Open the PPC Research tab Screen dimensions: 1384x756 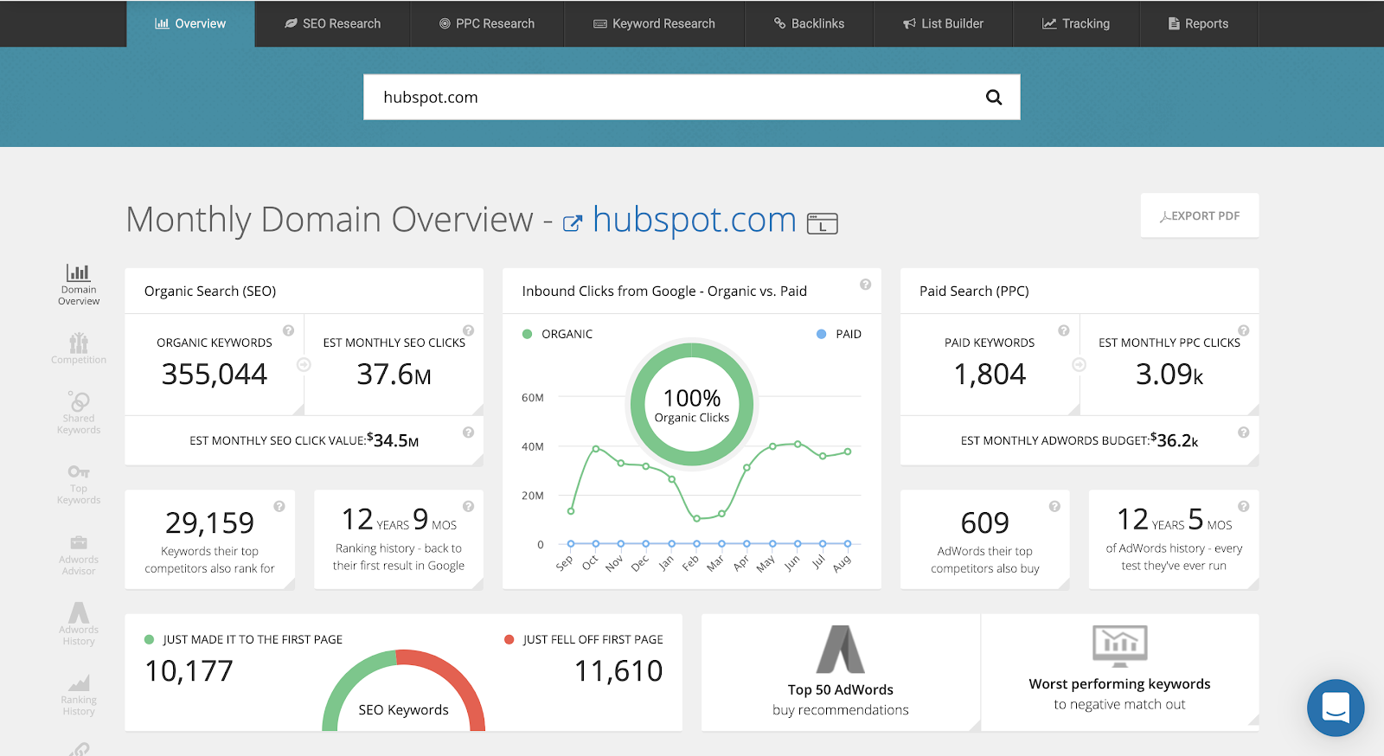click(487, 23)
